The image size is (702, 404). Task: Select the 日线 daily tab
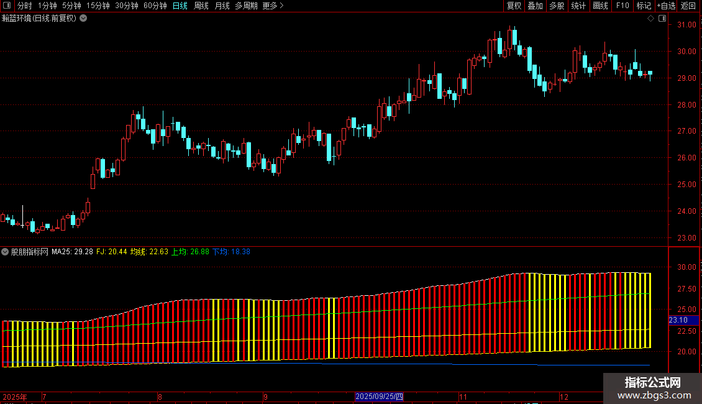tap(180, 6)
